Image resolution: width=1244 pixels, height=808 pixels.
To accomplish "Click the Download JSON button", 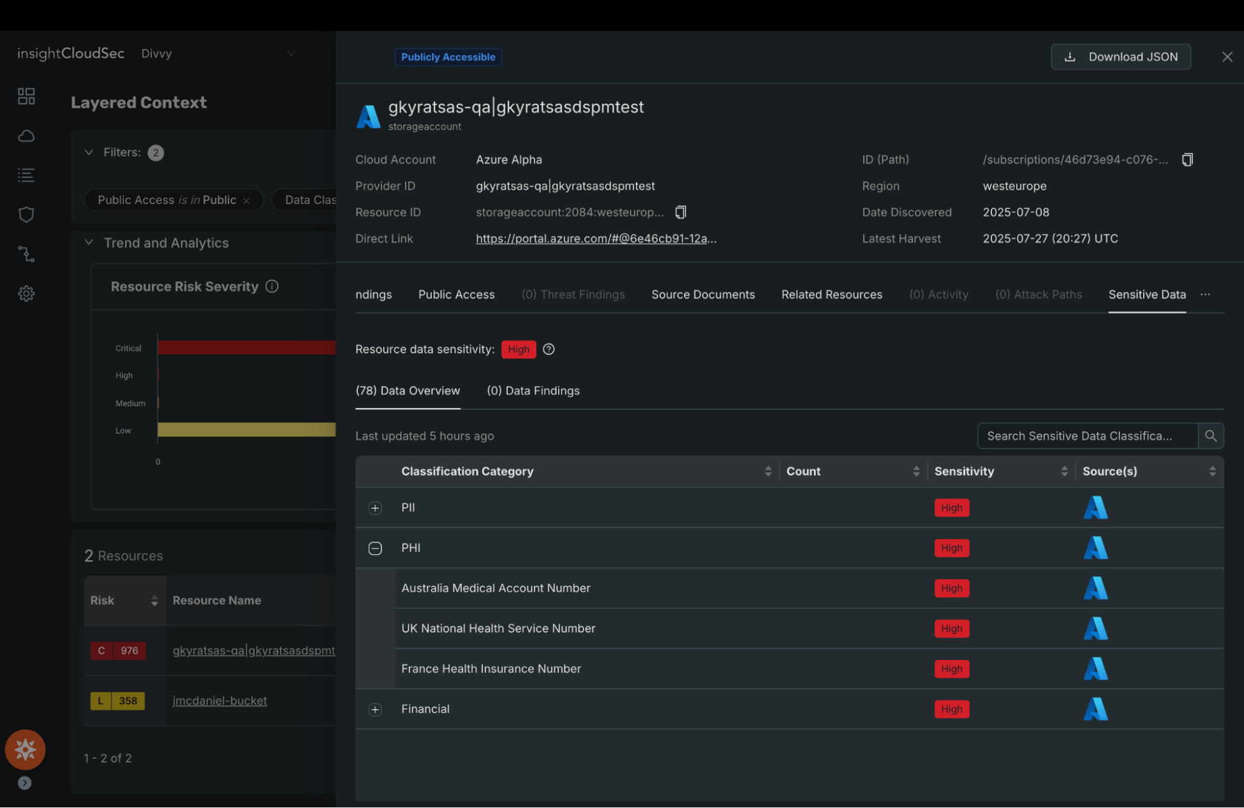I will coord(1120,57).
